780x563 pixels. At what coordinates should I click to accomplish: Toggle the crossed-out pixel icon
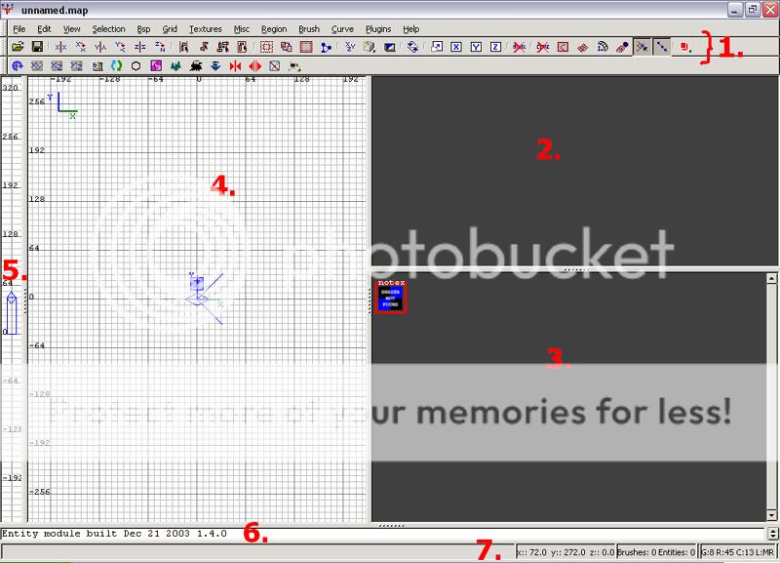point(274,66)
